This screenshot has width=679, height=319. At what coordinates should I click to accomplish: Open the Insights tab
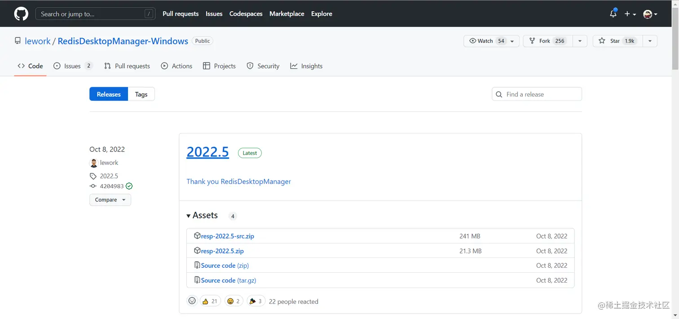306,66
